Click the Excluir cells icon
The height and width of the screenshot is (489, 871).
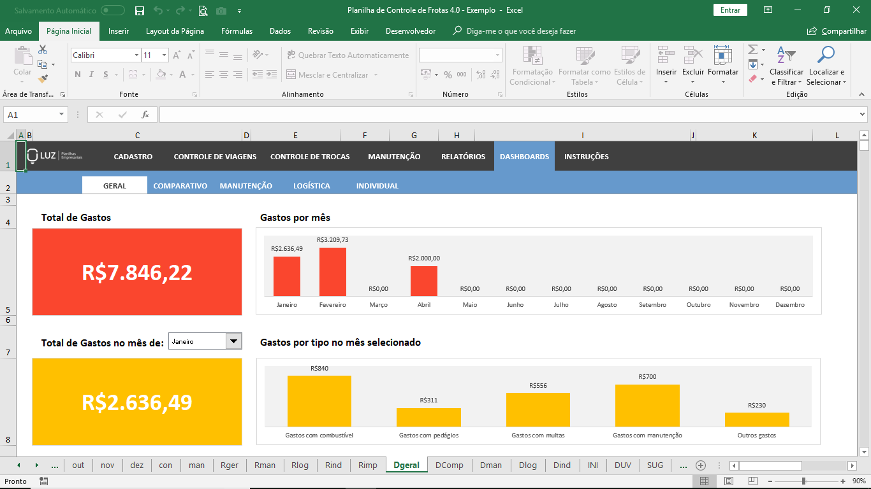pos(693,55)
